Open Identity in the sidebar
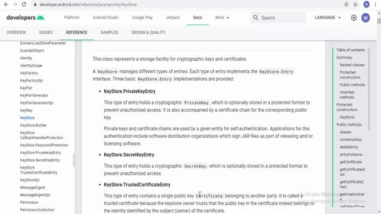Image resolution: width=381 pixels, height=214 pixels. [x=26, y=58]
